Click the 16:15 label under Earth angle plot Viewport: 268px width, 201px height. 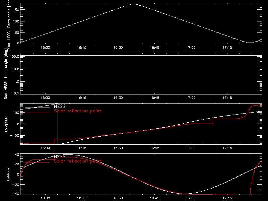(82, 48)
